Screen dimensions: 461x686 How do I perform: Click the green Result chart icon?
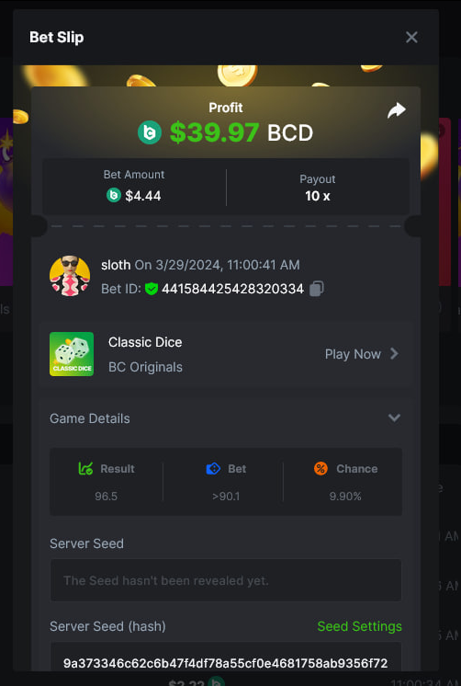(x=85, y=469)
